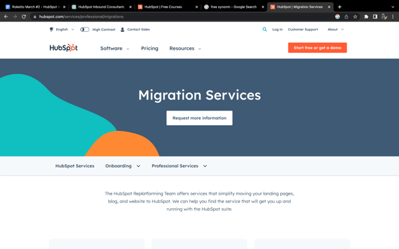This screenshot has width=399, height=249.
Task: Switch to the free synonym Google Search tab
Action: 233,7
